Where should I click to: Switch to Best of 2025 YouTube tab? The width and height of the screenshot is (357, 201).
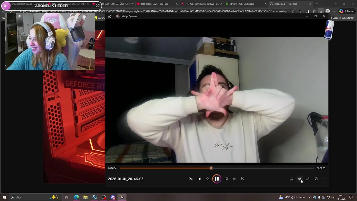[157, 4]
